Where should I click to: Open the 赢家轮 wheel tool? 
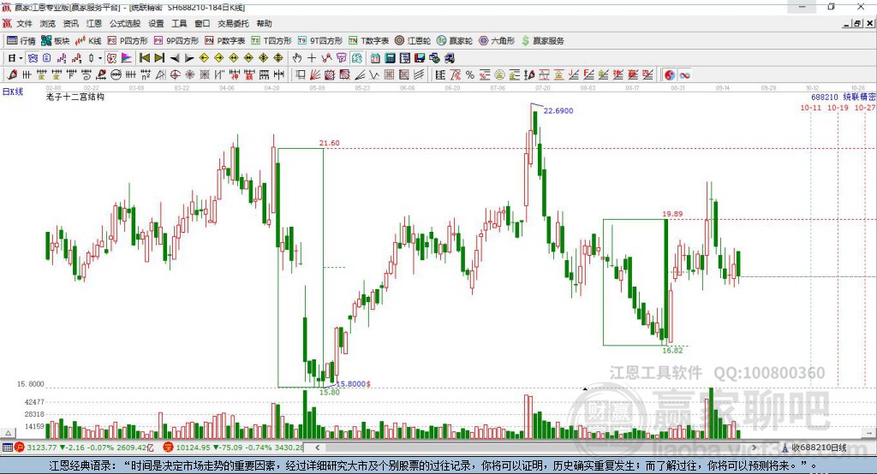click(455, 41)
